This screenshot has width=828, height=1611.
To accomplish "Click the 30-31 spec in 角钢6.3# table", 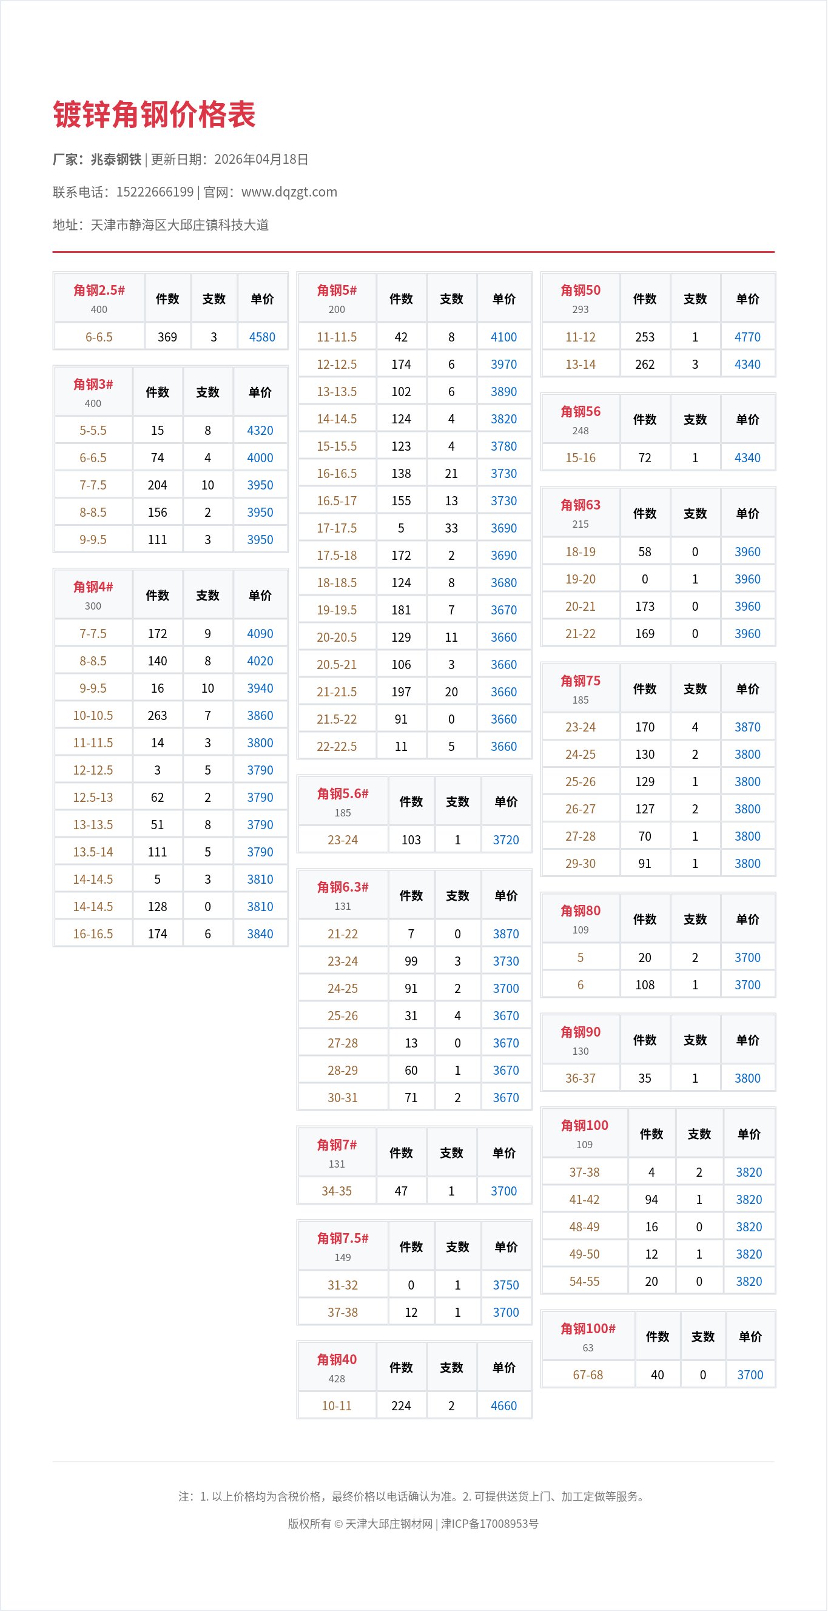I will pyautogui.click(x=343, y=1098).
